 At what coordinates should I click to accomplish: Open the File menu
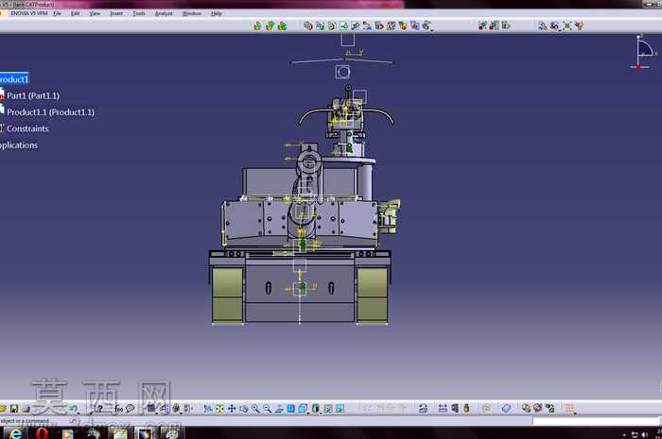(57, 13)
